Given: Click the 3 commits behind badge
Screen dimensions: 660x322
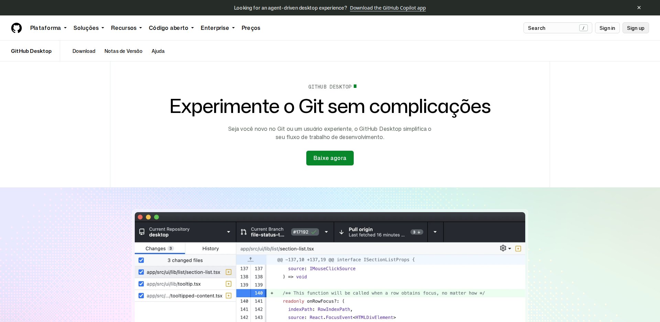Looking at the screenshot, I should 416,232.
